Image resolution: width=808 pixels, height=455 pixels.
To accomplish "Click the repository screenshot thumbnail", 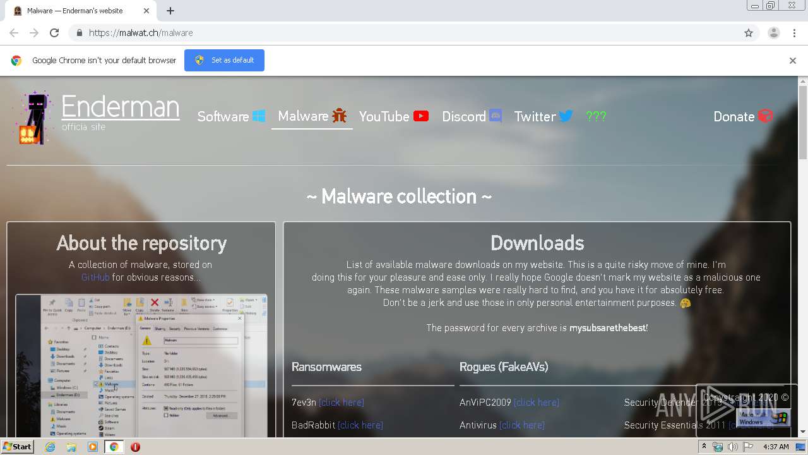I will coord(141,366).
